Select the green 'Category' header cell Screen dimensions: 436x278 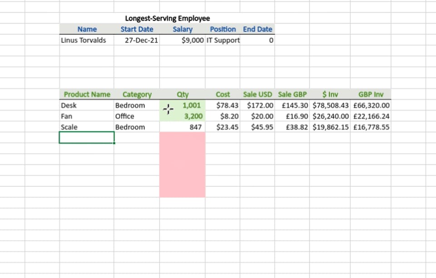(137, 94)
